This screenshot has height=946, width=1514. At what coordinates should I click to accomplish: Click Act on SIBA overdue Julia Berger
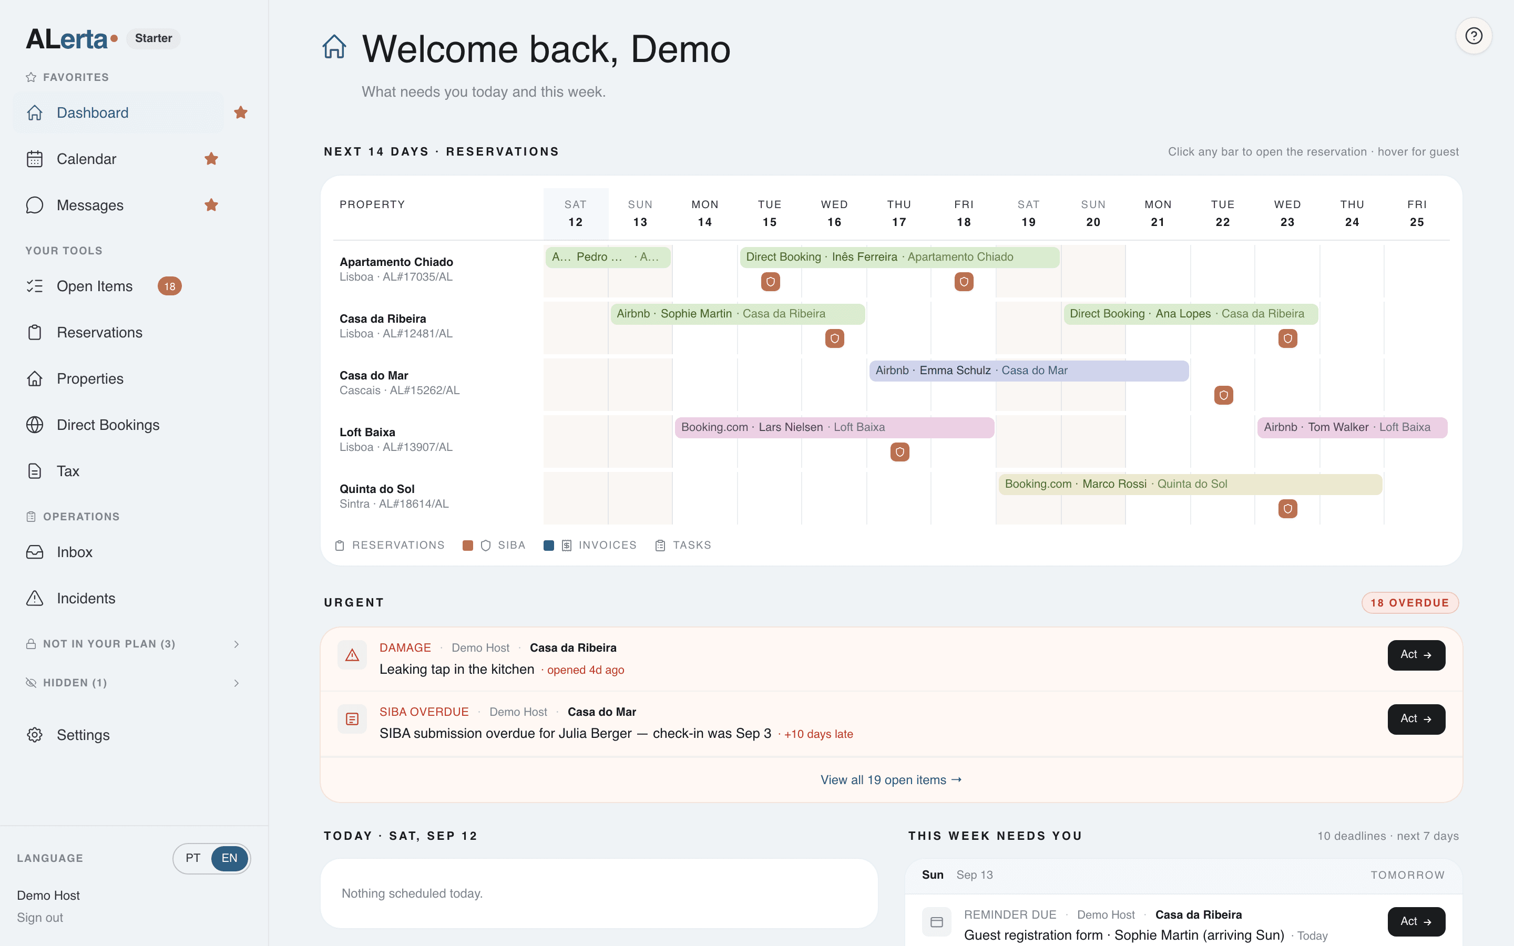pos(1416,719)
